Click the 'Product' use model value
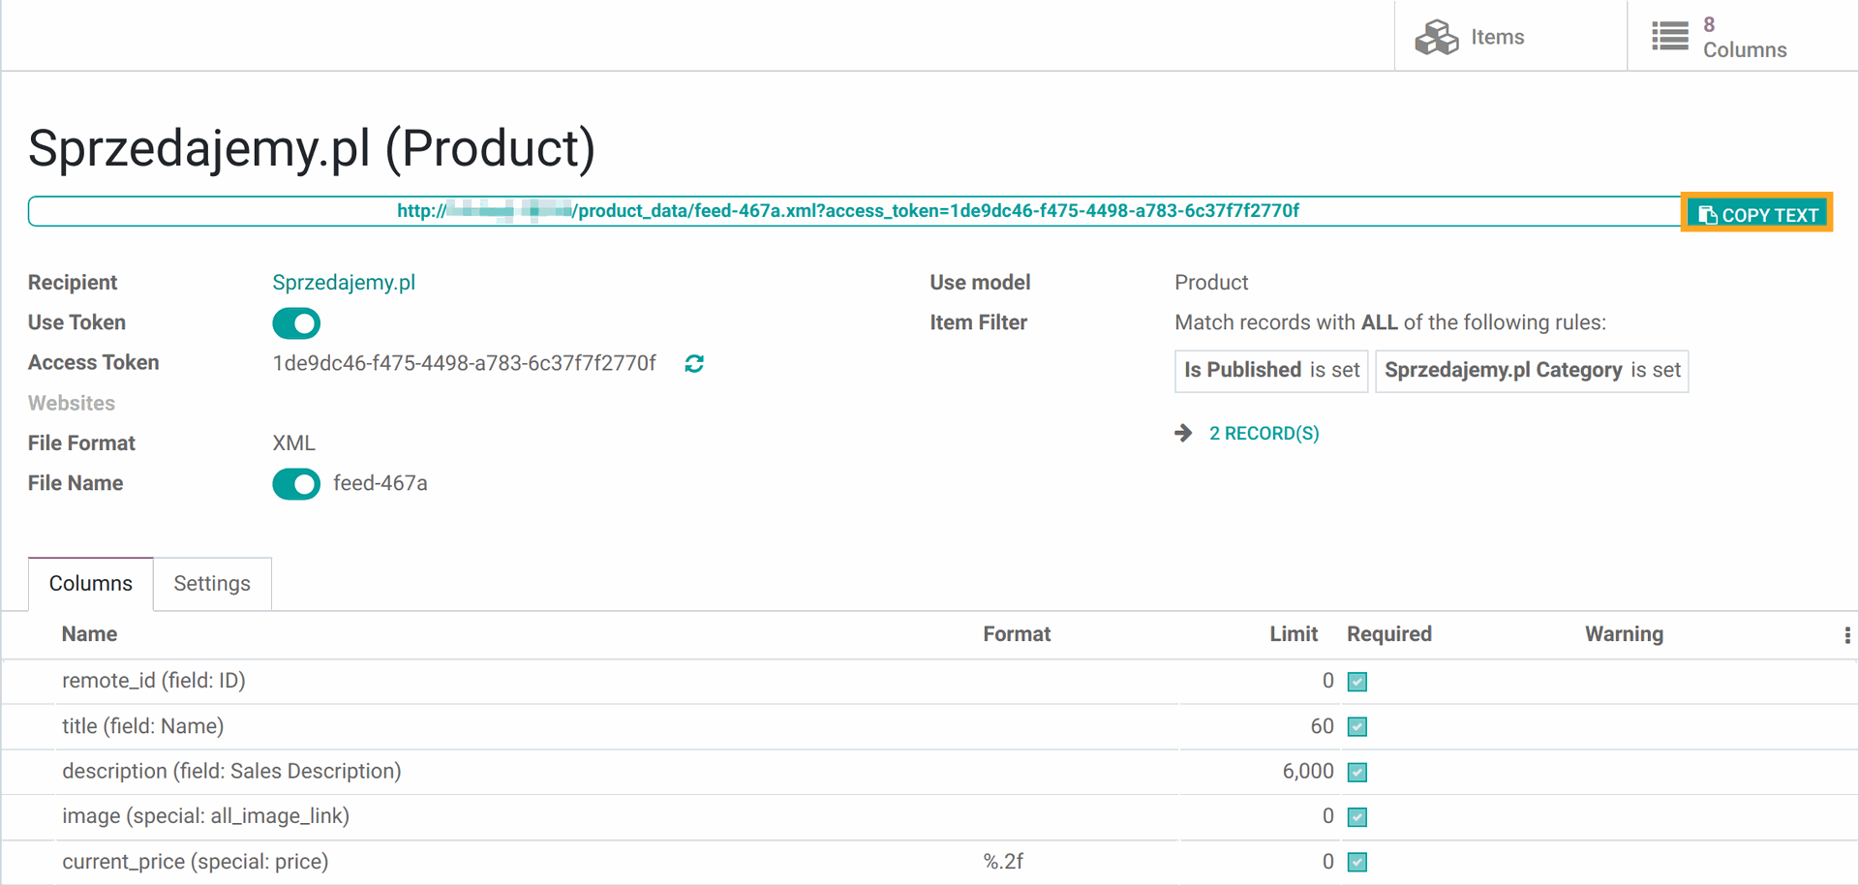Image resolution: width=1859 pixels, height=885 pixels. click(x=1211, y=283)
